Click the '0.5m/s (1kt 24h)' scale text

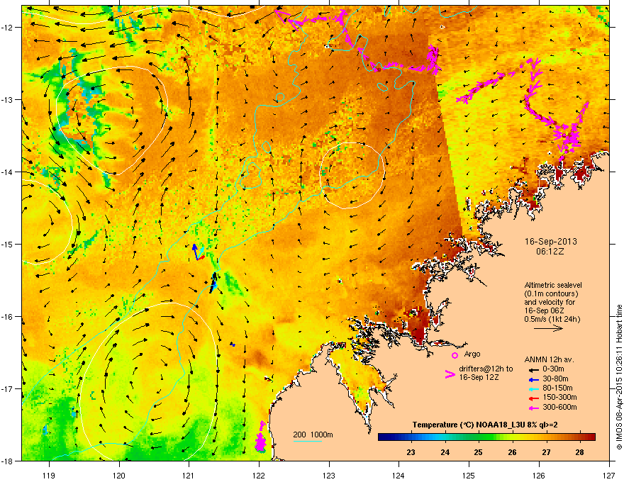click(552, 319)
